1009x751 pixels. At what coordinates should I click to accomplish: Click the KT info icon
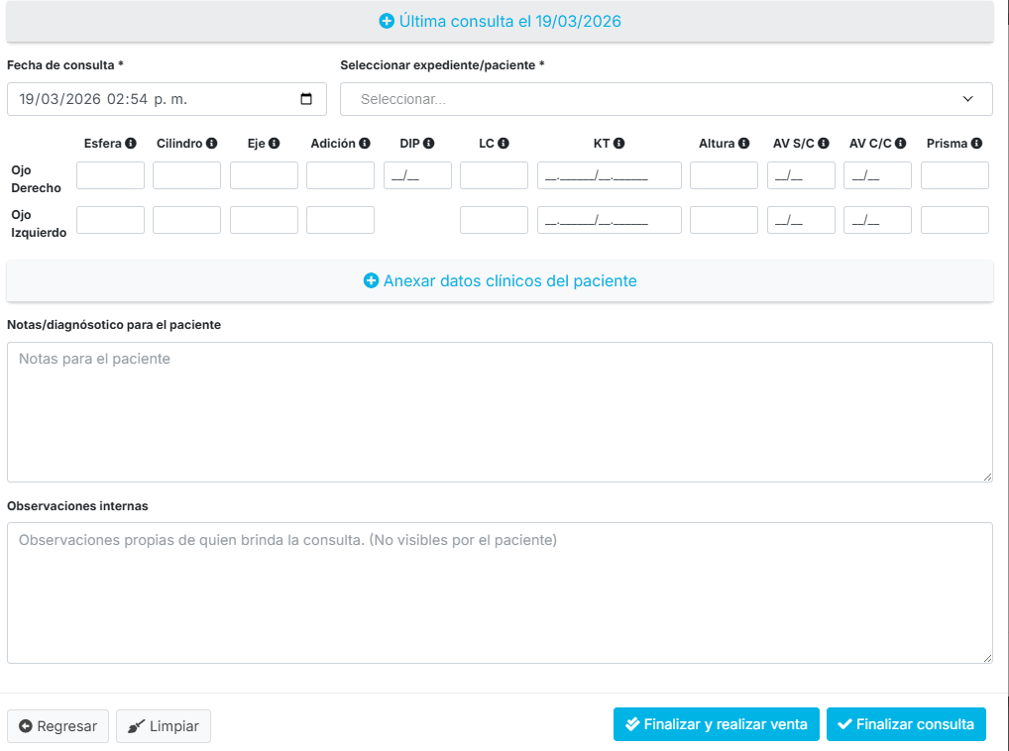619,144
